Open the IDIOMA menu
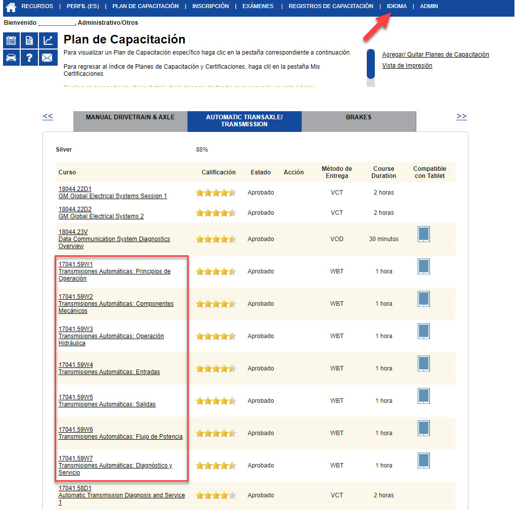This screenshot has width=518, height=510. click(x=397, y=7)
